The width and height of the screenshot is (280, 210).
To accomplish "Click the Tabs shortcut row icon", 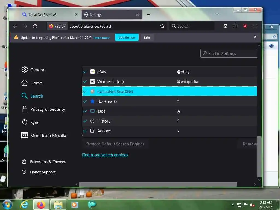I will point(92,111).
